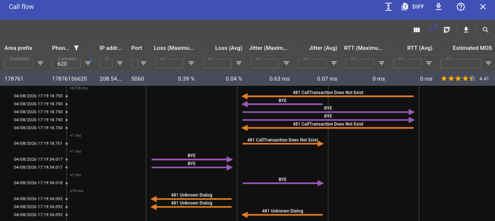The height and width of the screenshot is (221, 495).
Task: Select phone number 17876156620 cell
Action: (x=69, y=78)
